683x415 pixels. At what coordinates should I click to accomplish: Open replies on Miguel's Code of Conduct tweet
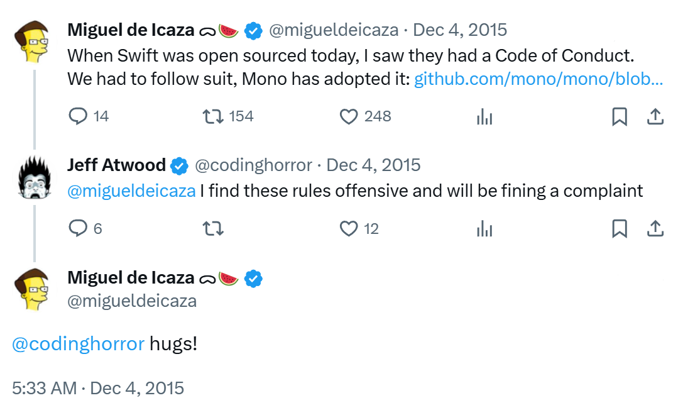[78, 116]
